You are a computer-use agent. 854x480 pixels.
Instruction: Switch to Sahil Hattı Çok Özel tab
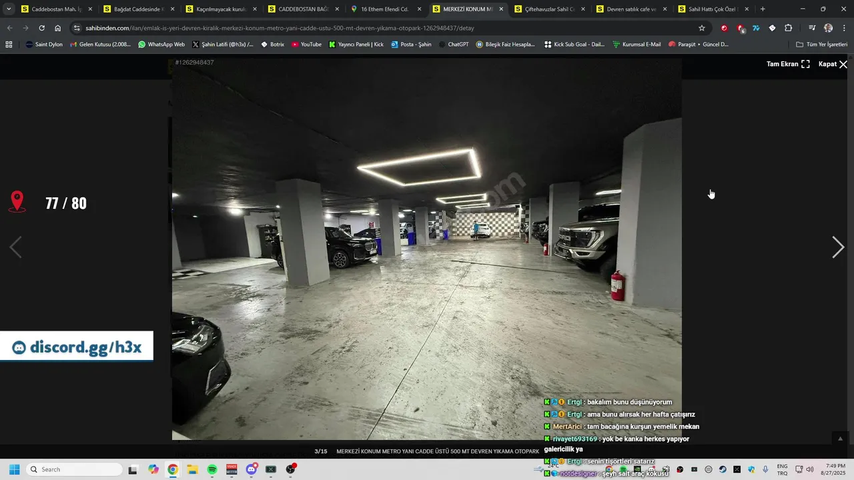click(713, 9)
